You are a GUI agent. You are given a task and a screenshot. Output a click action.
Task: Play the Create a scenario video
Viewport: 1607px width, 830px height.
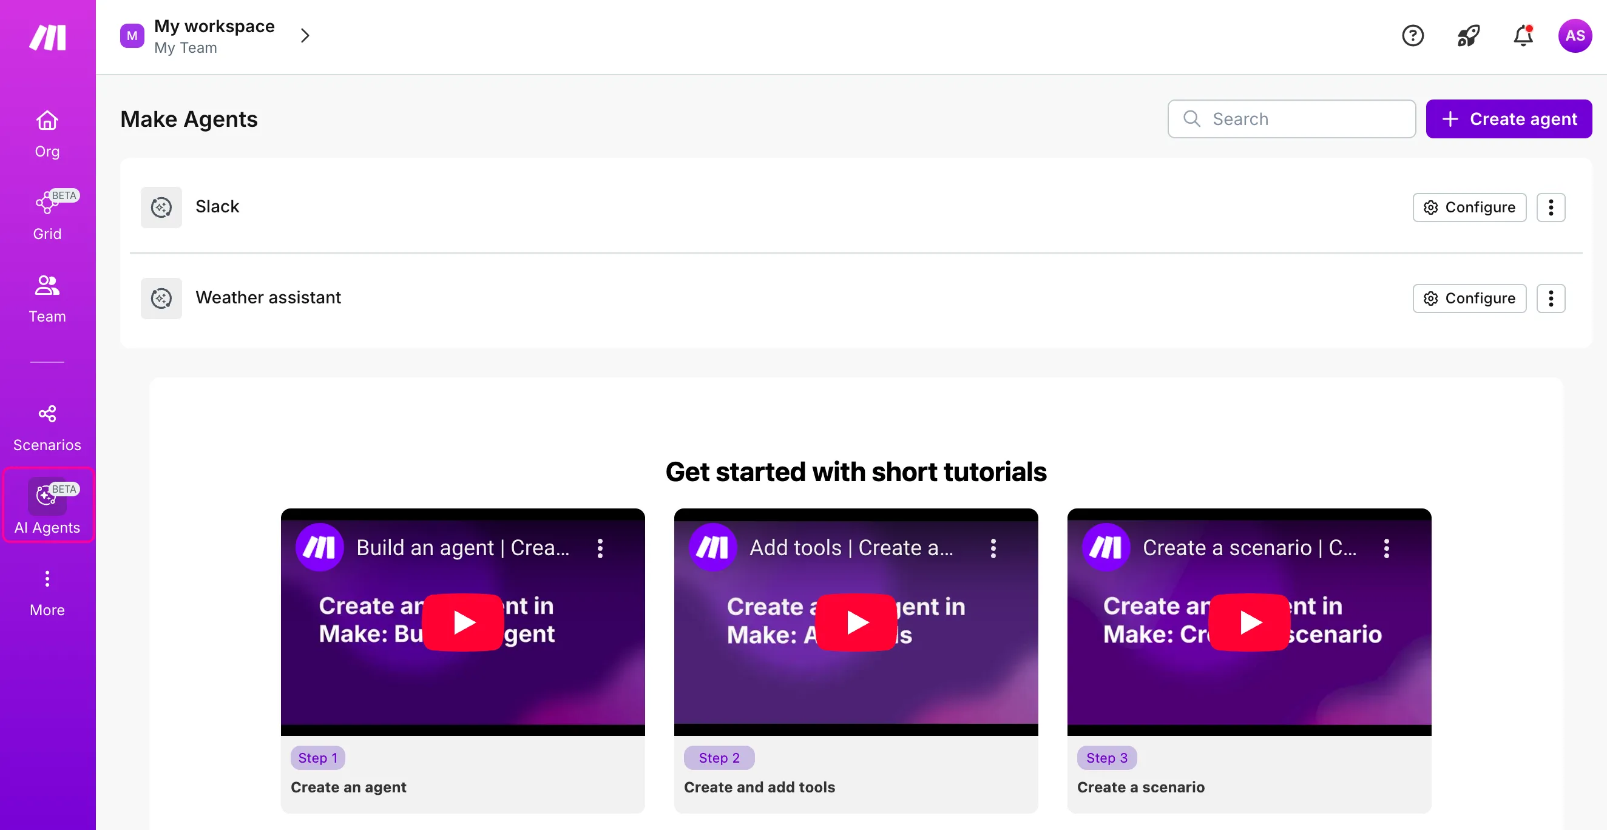click(1249, 622)
